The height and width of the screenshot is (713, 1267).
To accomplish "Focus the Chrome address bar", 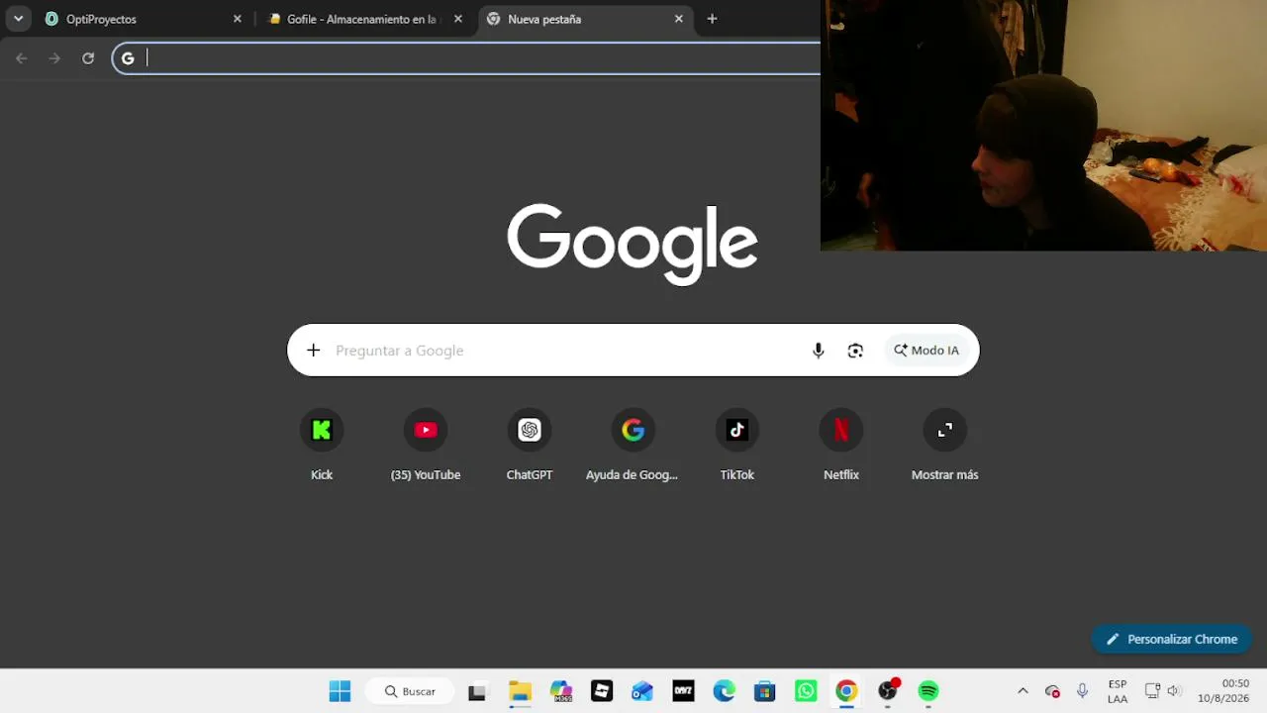I will [466, 58].
